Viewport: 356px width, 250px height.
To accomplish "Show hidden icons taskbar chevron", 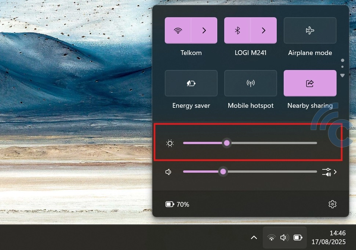I will (x=254, y=238).
